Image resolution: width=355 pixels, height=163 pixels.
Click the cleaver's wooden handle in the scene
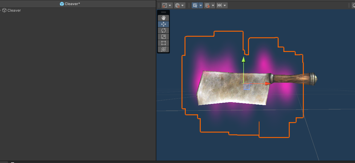click(293, 79)
